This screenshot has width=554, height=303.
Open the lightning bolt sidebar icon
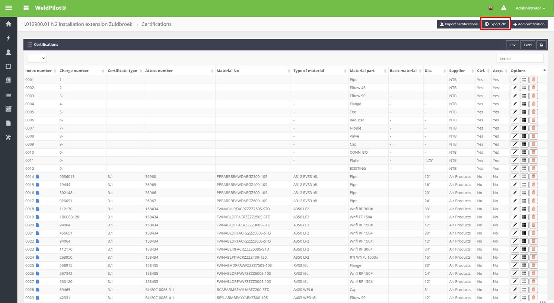8,38
